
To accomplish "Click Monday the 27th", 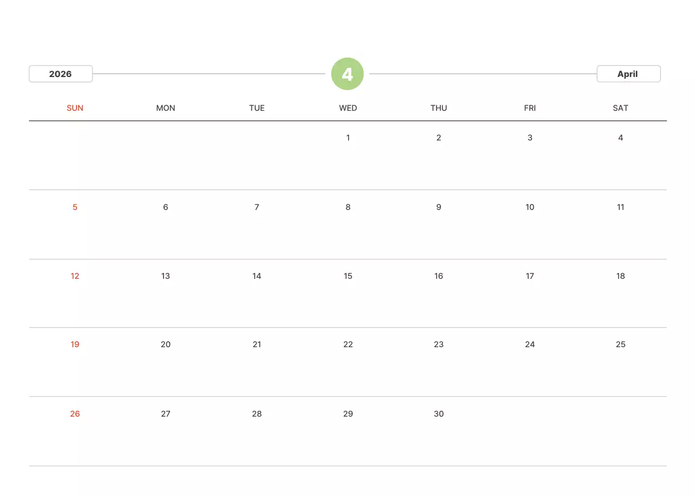I will click(x=166, y=414).
